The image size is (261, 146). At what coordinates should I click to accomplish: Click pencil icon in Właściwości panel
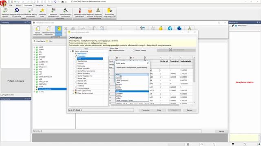point(233,26)
